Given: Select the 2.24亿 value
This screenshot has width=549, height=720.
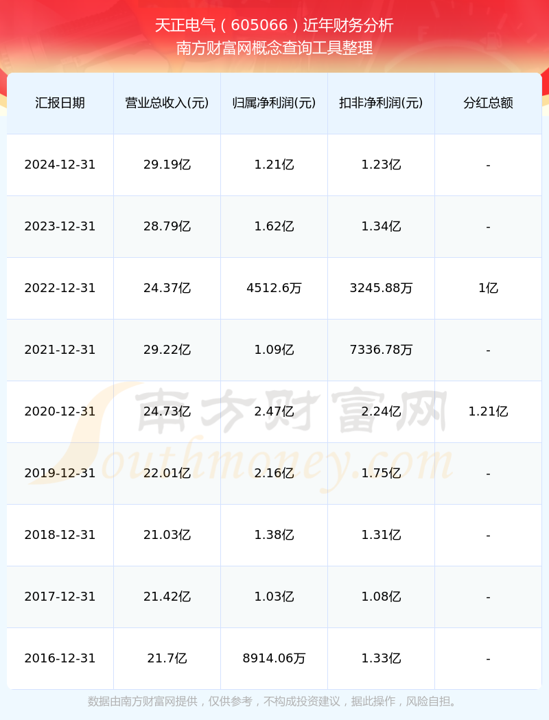Looking at the screenshot, I should [x=381, y=411].
